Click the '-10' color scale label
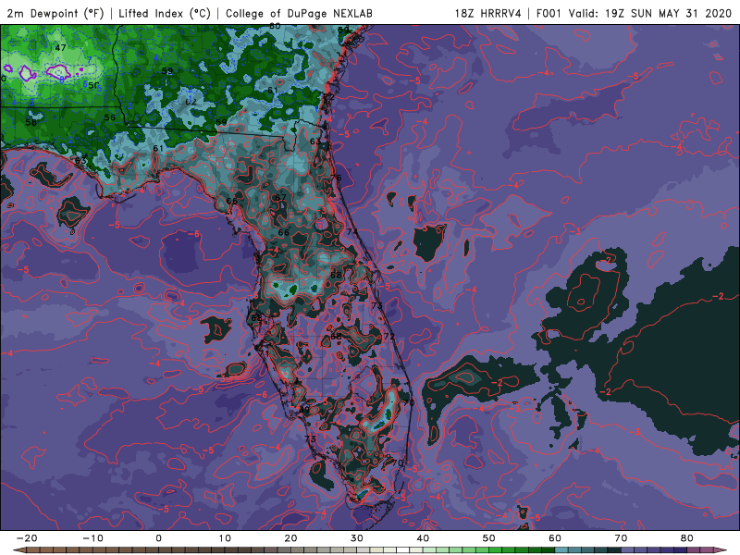Viewport: 740px width, 555px height. click(92, 538)
